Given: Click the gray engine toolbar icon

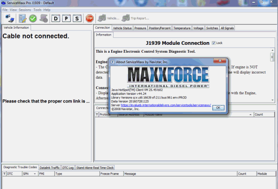Looking at the screenshot, I should [x=44, y=18].
